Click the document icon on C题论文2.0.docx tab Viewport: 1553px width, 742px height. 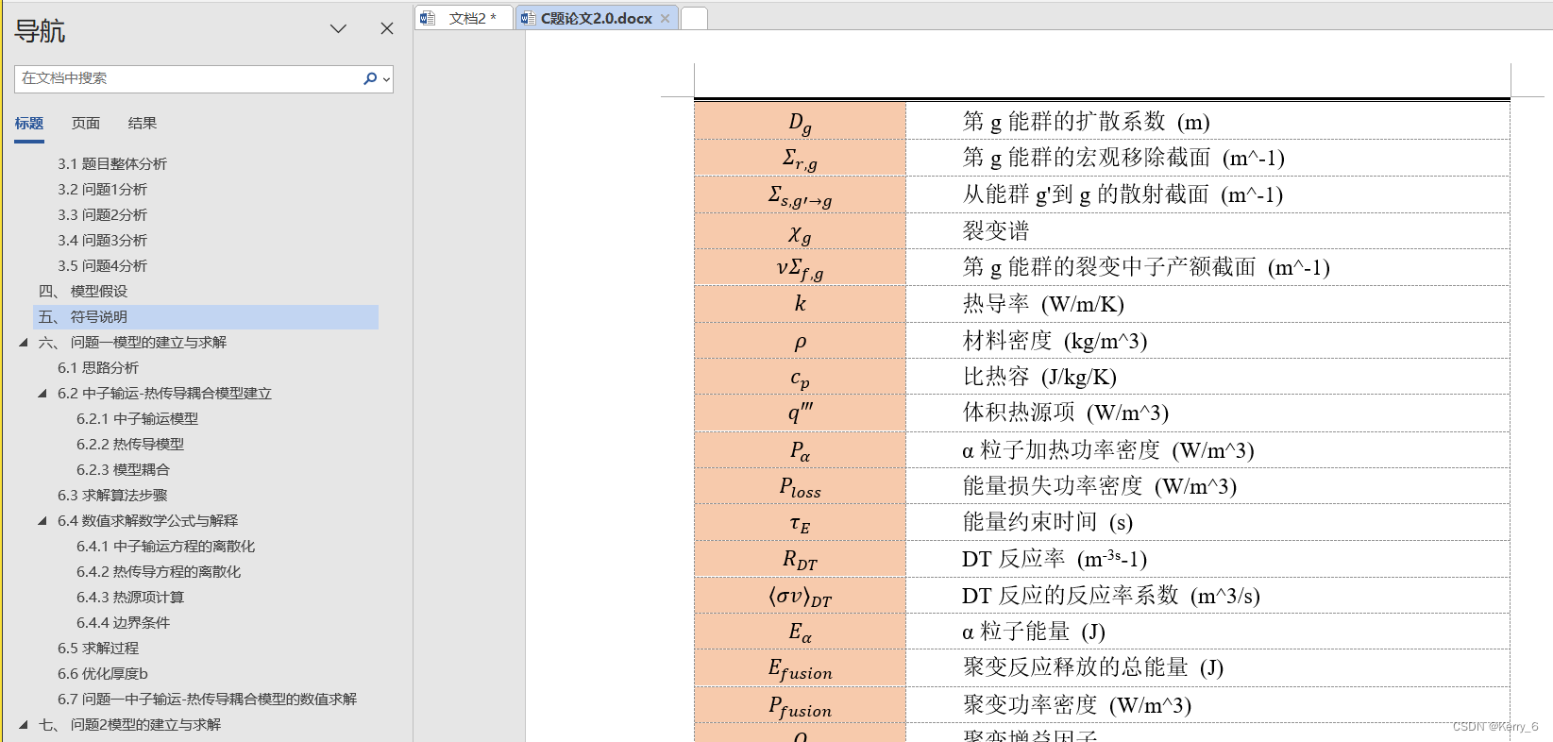click(x=527, y=18)
